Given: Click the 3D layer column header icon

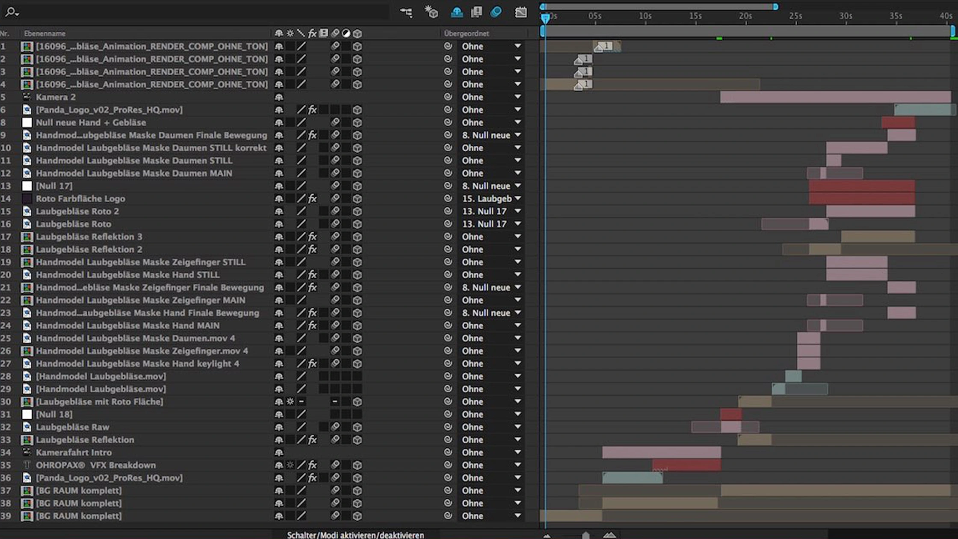Looking at the screenshot, I should (357, 33).
